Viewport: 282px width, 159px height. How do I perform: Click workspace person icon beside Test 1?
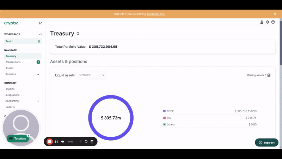(39, 41)
